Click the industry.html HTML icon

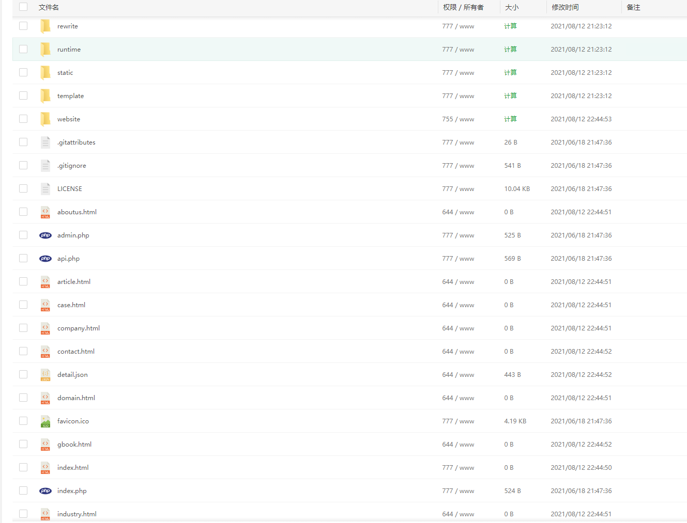click(x=45, y=514)
